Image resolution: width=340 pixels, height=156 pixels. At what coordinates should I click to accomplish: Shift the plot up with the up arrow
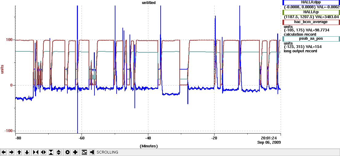(x=19, y=152)
